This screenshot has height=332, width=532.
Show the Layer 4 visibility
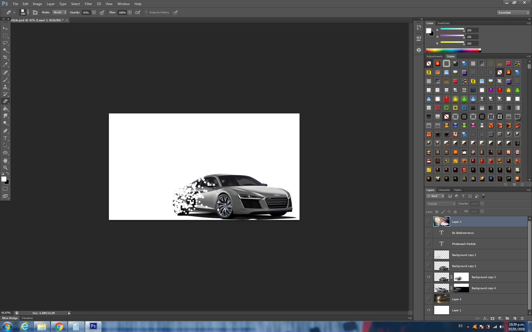tap(429, 299)
